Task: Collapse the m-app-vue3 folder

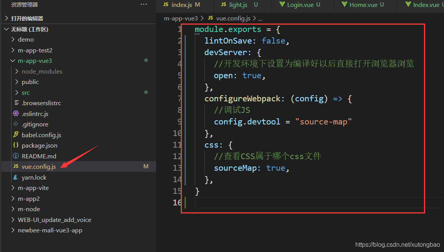Action: [13, 60]
